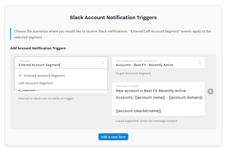227x150 pixels.
Task: Choose the Left Account Segment option
Action: coord(36,83)
